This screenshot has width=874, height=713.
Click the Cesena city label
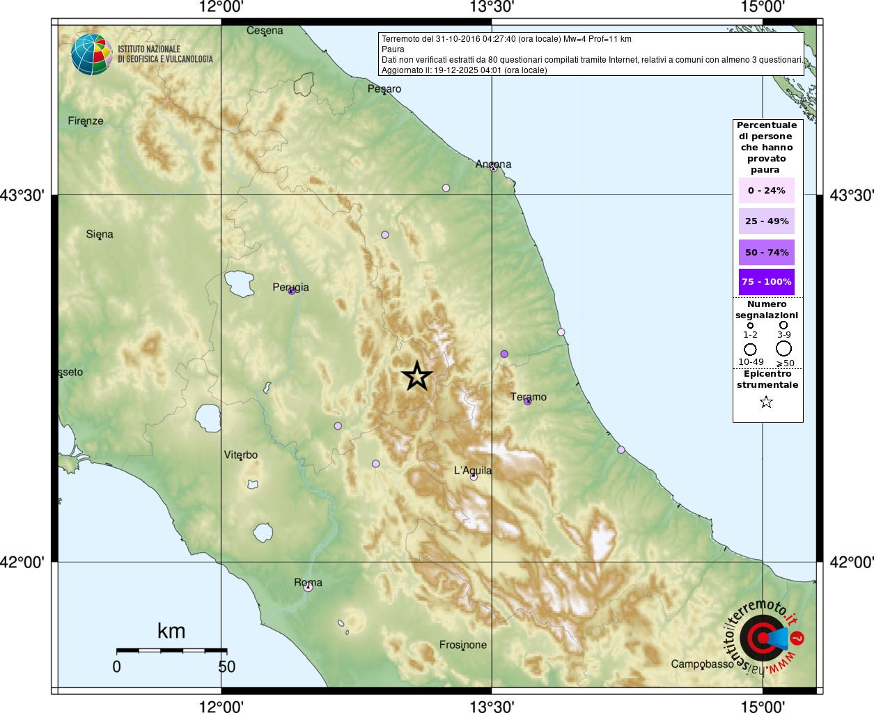tap(265, 31)
